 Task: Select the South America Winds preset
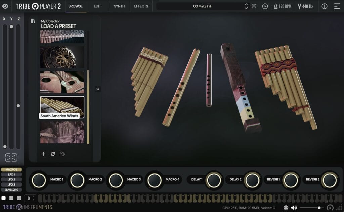[x=62, y=107]
